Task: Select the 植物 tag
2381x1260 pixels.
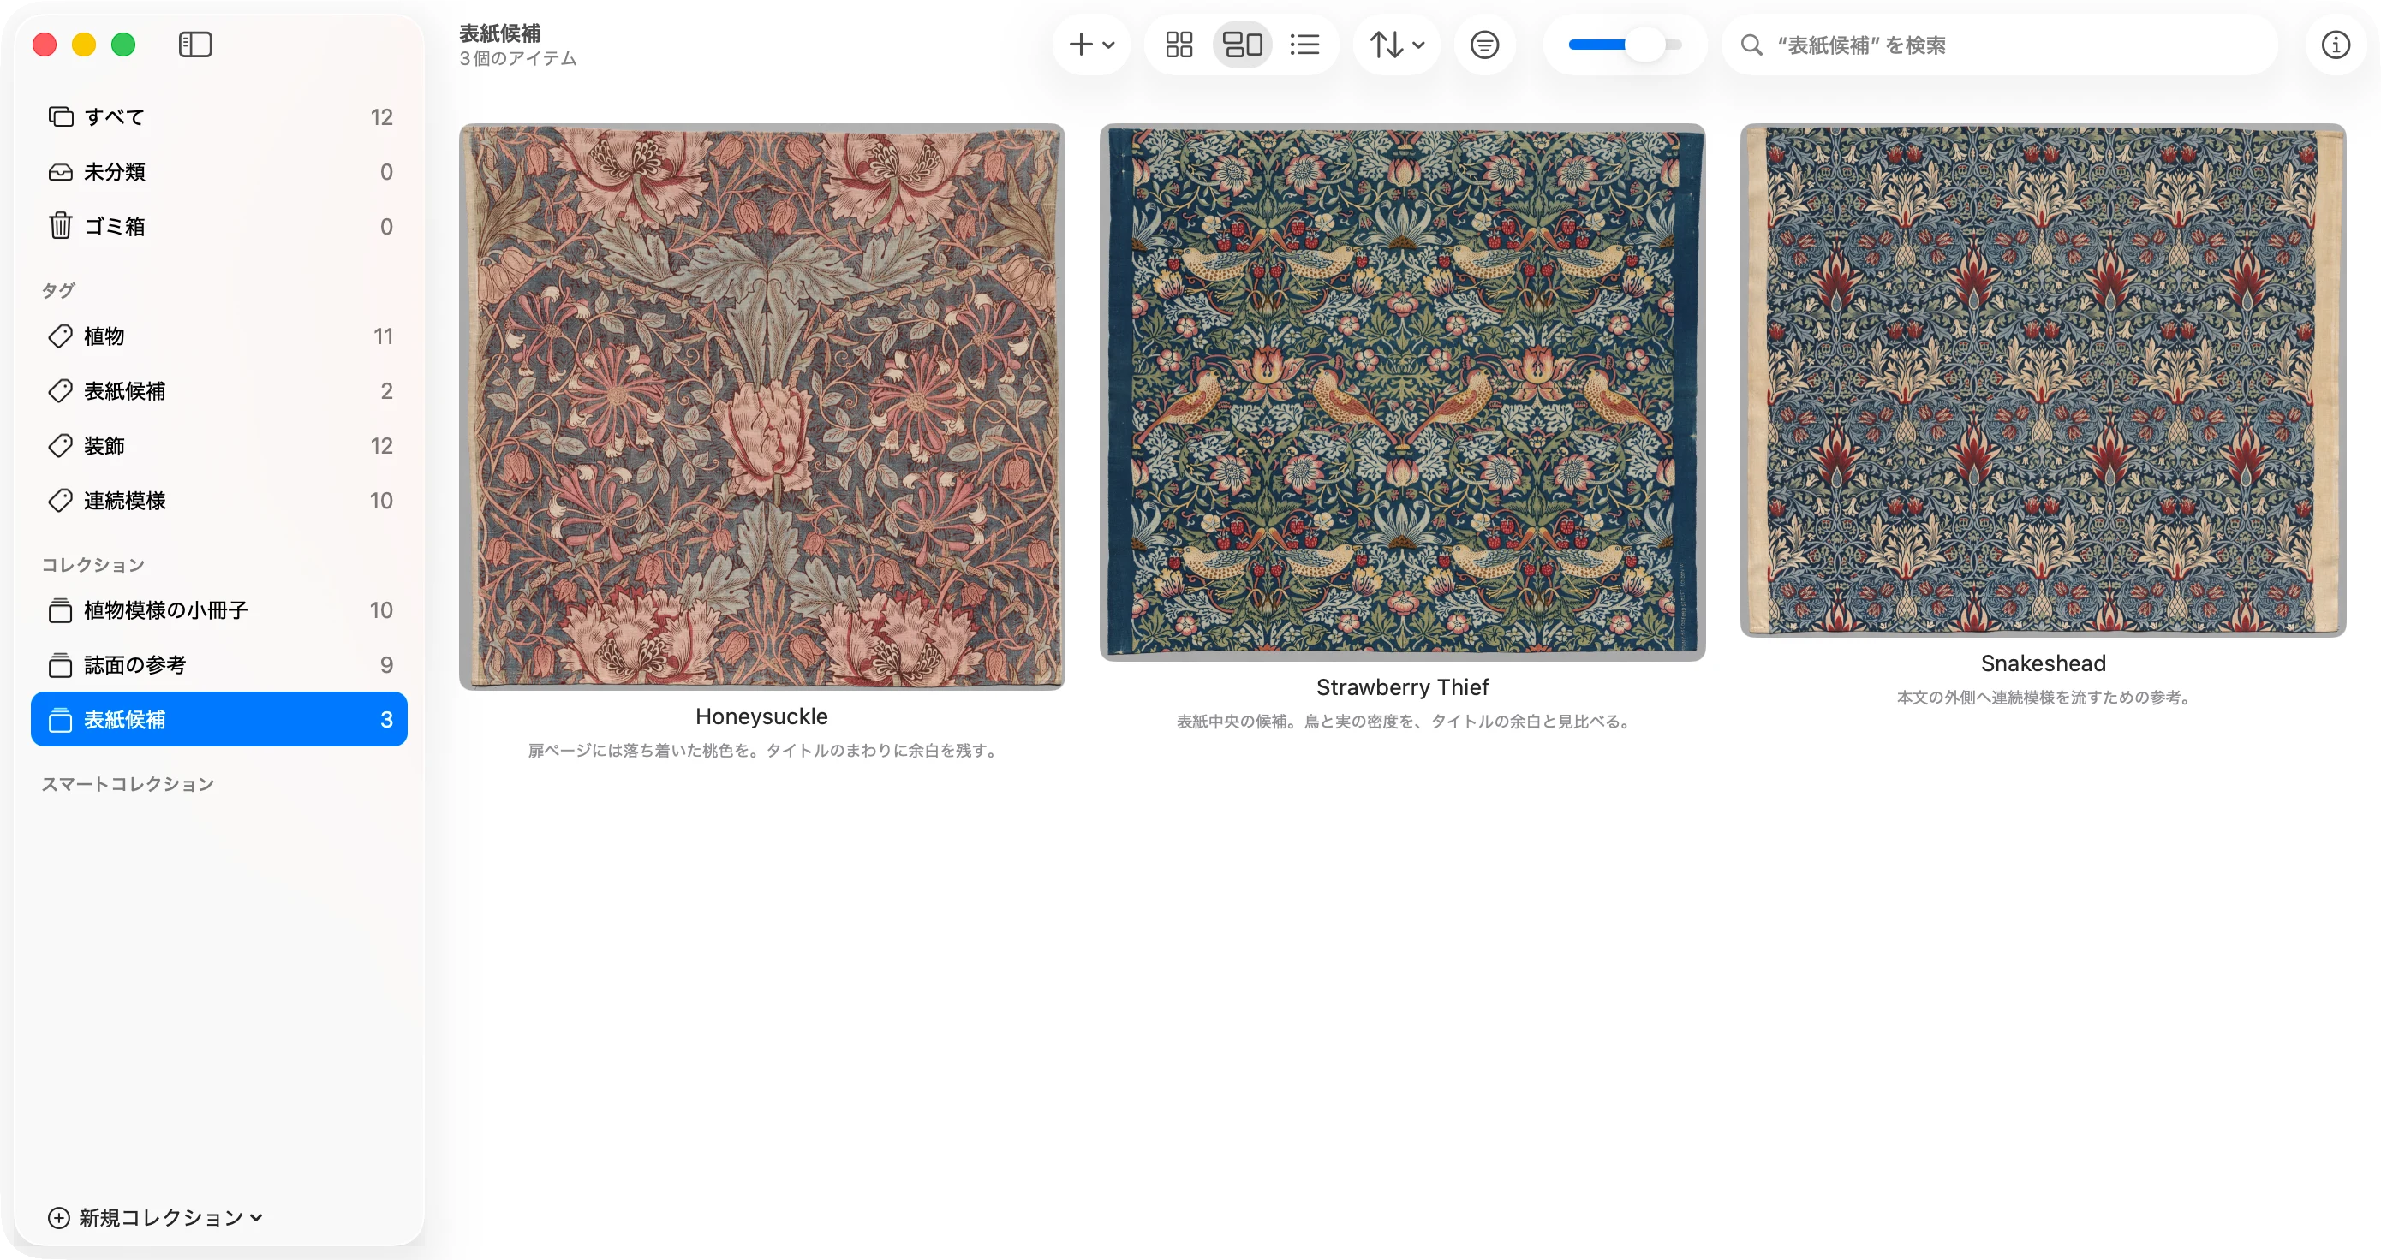Action: tap(219, 336)
